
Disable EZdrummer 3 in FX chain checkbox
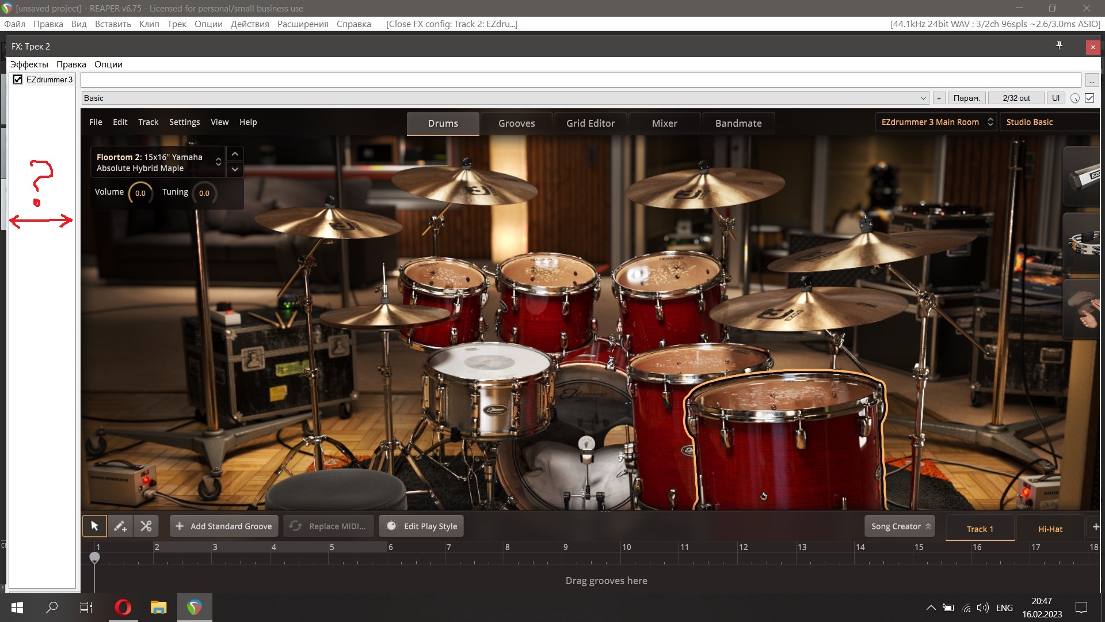18,79
